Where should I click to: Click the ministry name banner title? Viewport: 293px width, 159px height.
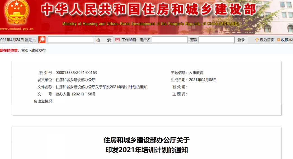pyautogui.click(x=149, y=9)
